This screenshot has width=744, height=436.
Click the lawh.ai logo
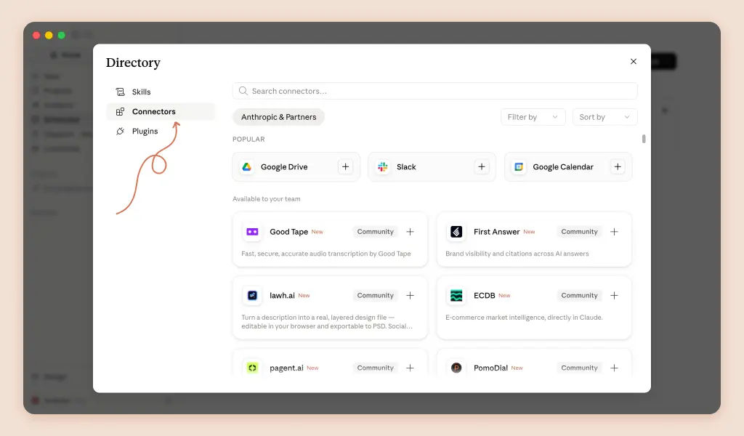click(x=252, y=295)
